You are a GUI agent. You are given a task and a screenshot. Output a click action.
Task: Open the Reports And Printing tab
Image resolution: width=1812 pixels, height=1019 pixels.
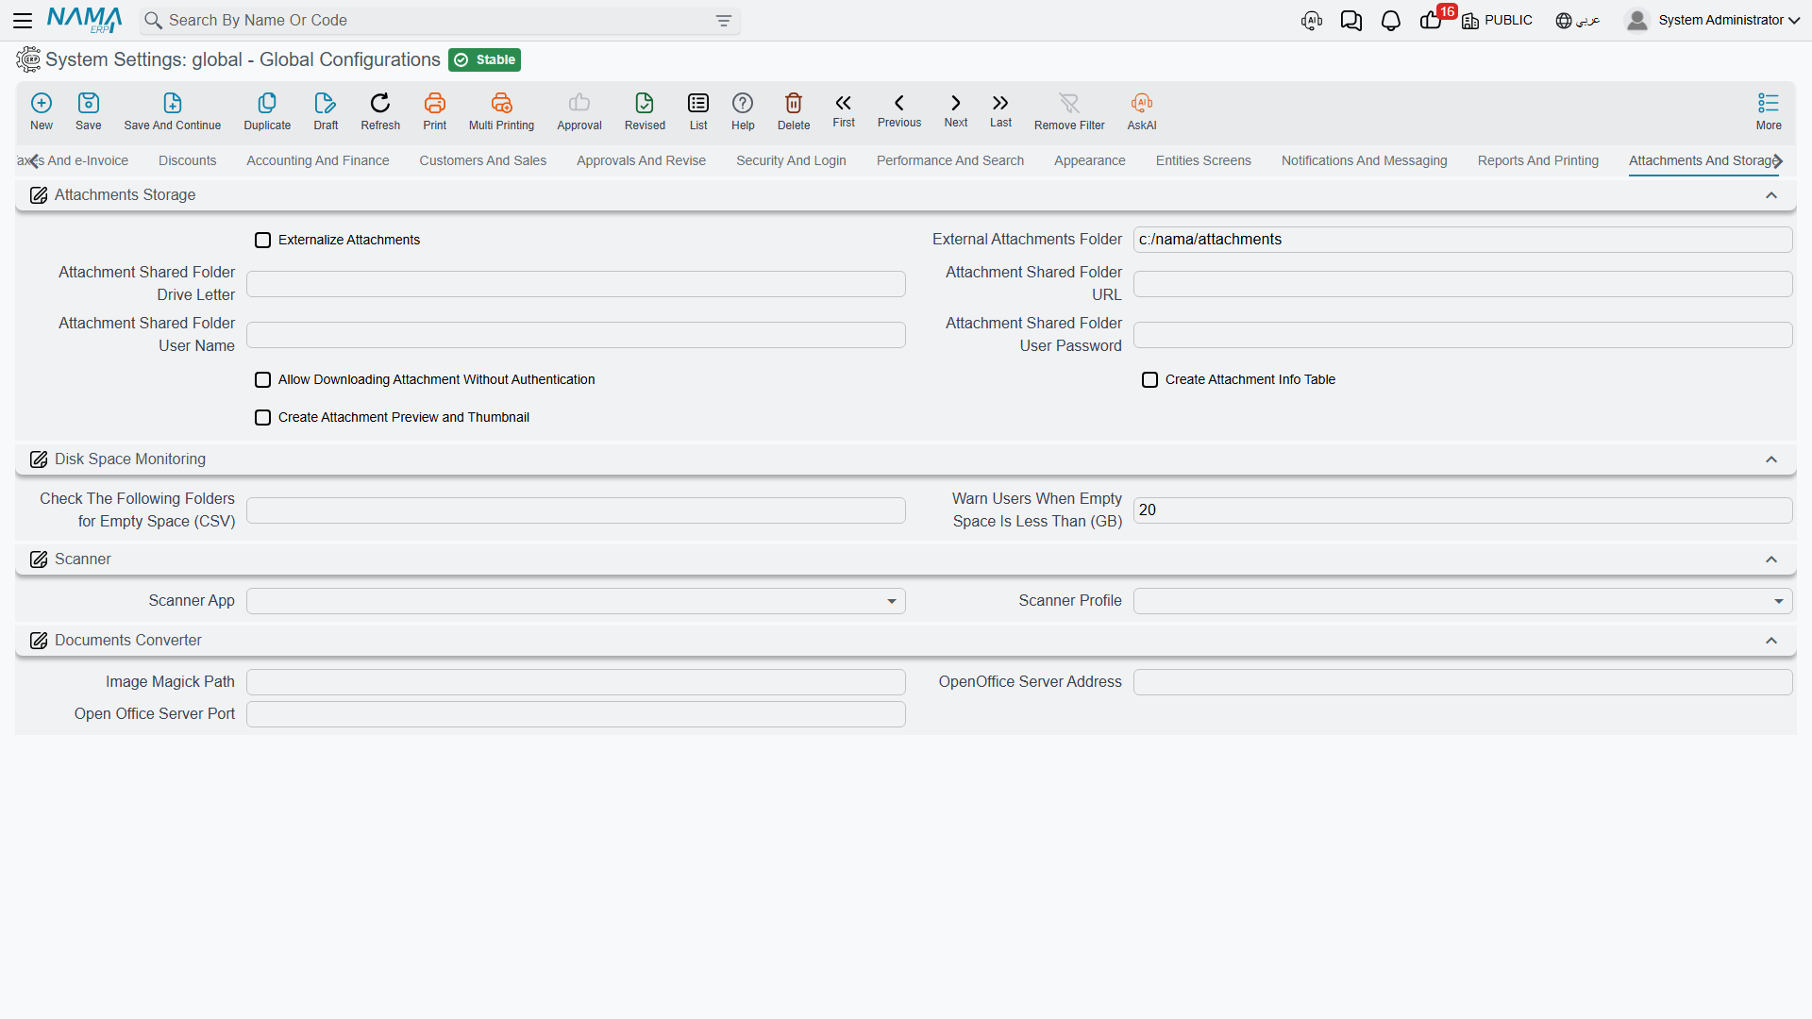click(x=1538, y=160)
